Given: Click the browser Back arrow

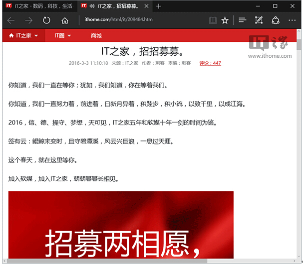Looking at the screenshot, I should [x=11, y=20].
